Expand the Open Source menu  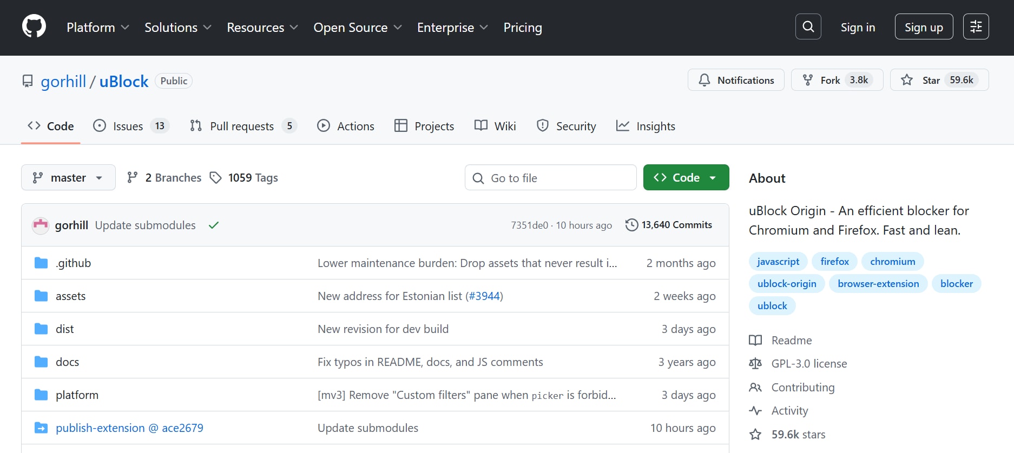[358, 27]
